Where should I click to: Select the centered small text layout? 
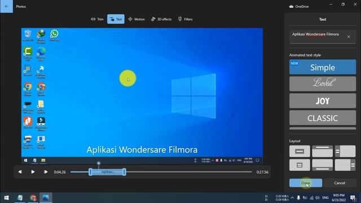tap(300, 165)
